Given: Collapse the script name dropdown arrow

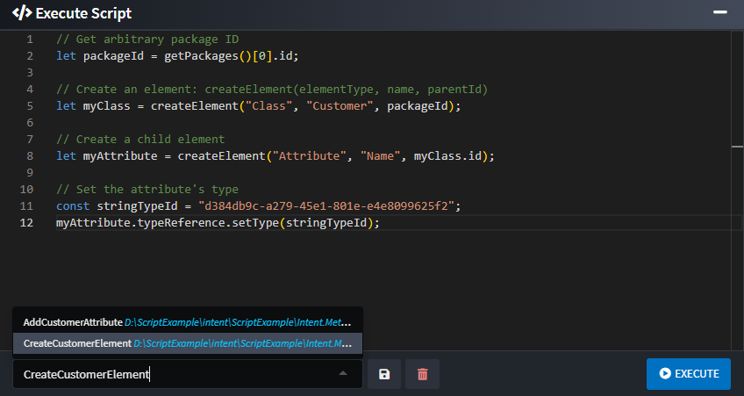Looking at the screenshot, I should [342, 374].
